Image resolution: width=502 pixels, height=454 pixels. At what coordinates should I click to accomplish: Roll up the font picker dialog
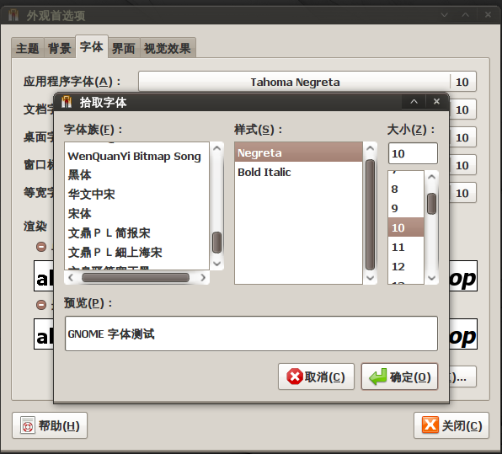tap(414, 101)
